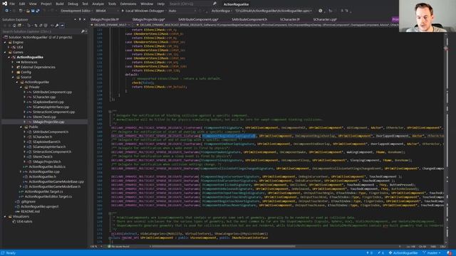This screenshot has width=456, height=256.
Task: Toggle Show All Files in Solution Explorer
Action: (46, 26)
